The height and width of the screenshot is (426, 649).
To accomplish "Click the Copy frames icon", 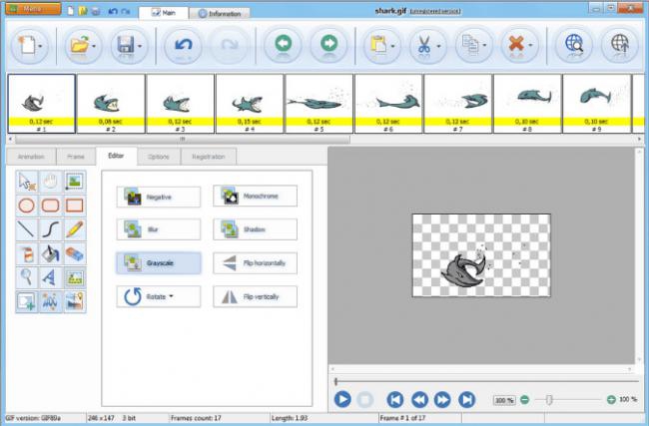I will click(470, 45).
